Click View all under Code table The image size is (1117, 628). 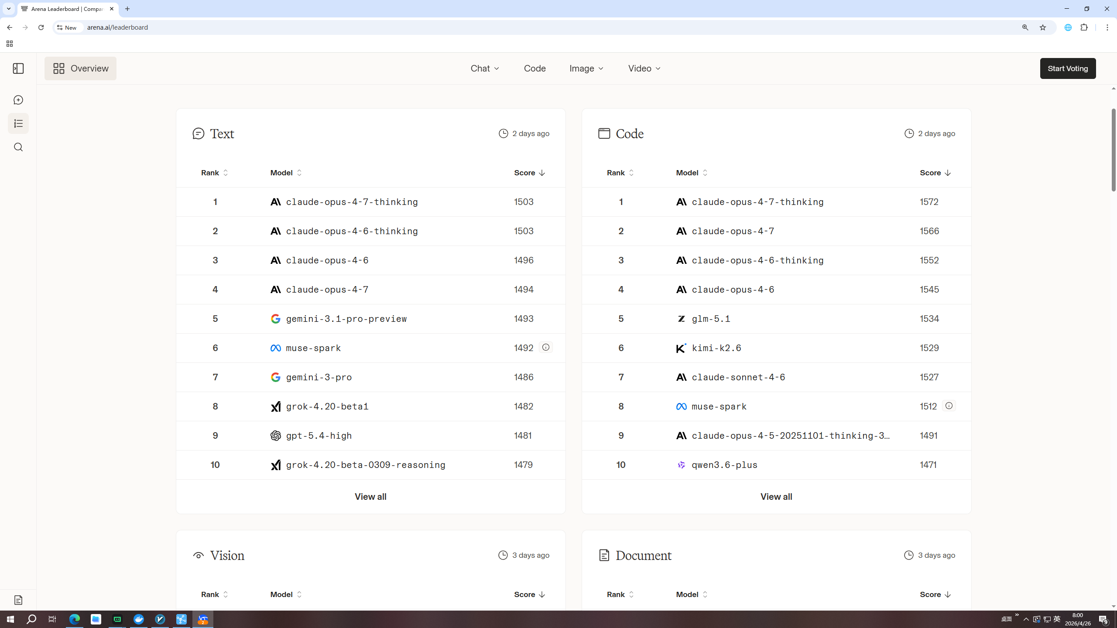[776, 497]
